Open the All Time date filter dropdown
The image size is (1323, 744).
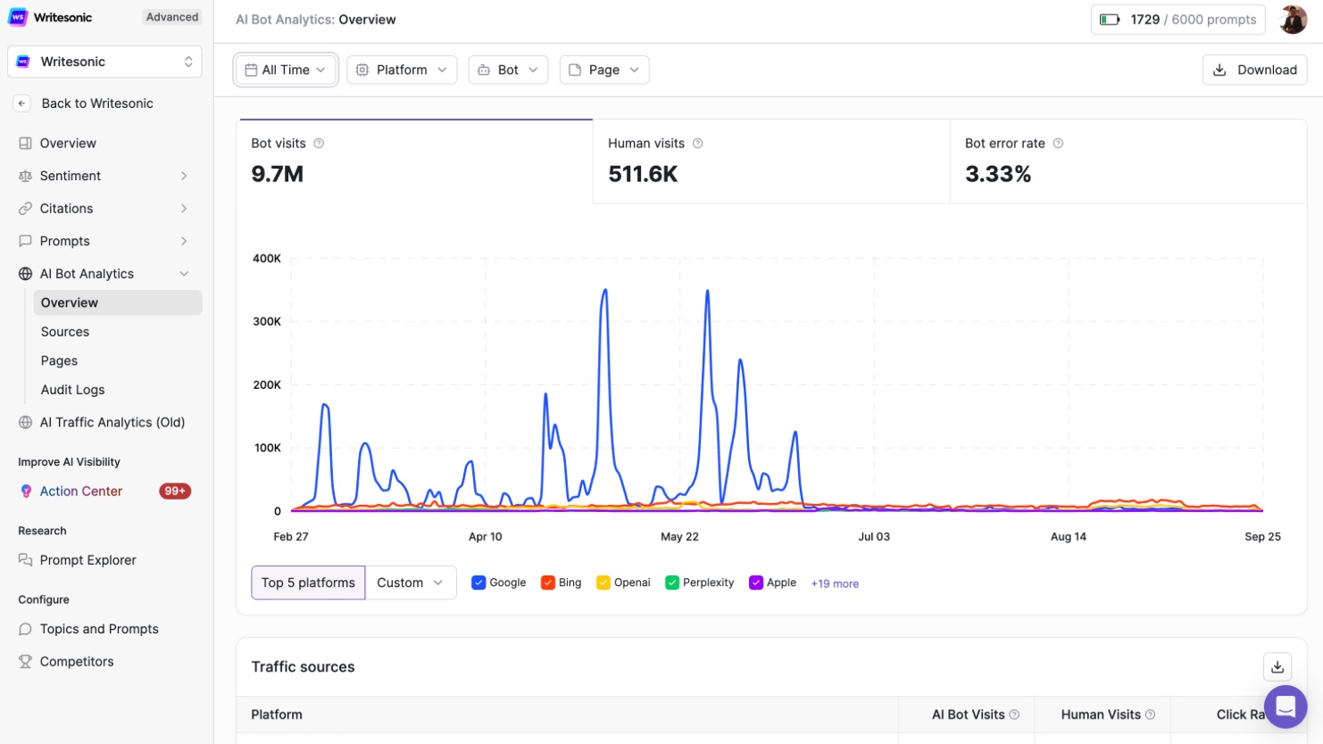286,69
